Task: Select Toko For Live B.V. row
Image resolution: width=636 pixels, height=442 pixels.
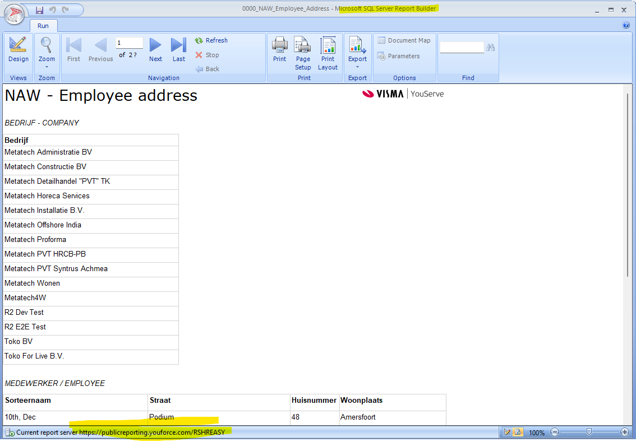Action: [x=91, y=356]
